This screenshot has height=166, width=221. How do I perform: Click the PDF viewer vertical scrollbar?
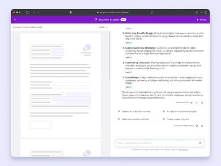click(109, 55)
